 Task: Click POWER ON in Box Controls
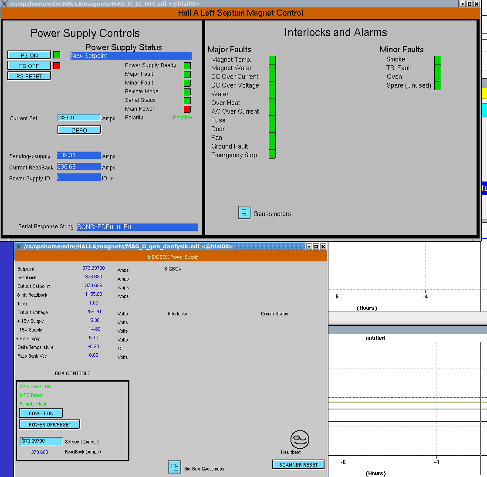pos(41,413)
